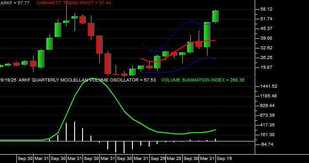Click the 58.12 price axis value
This screenshot has width=309, height=163.
[x=266, y=9]
